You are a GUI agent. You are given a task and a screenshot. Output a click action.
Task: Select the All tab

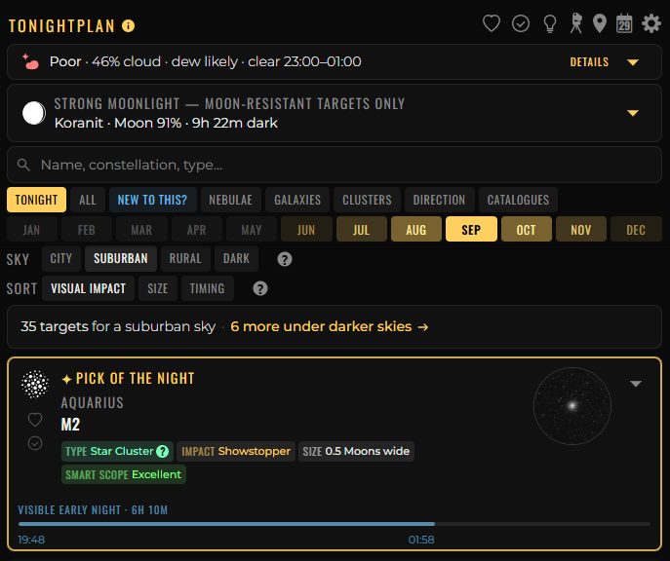coord(88,200)
